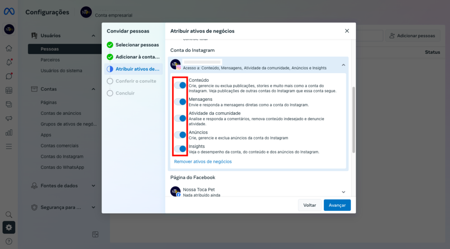450x249 pixels.
Task: Open Contas do WhatsApp
Action: click(62, 168)
